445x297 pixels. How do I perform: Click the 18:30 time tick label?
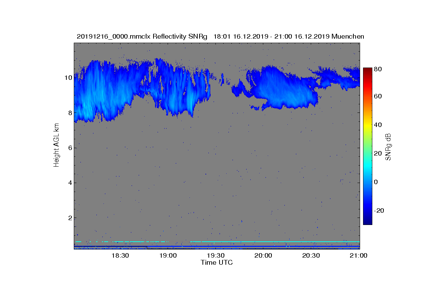click(120, 255)
